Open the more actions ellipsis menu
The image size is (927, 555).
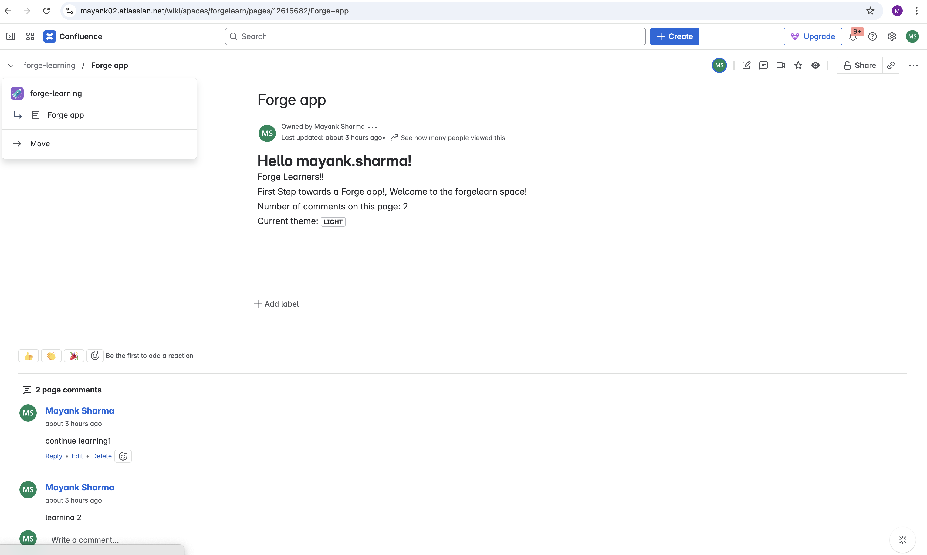tap(913, 65)
